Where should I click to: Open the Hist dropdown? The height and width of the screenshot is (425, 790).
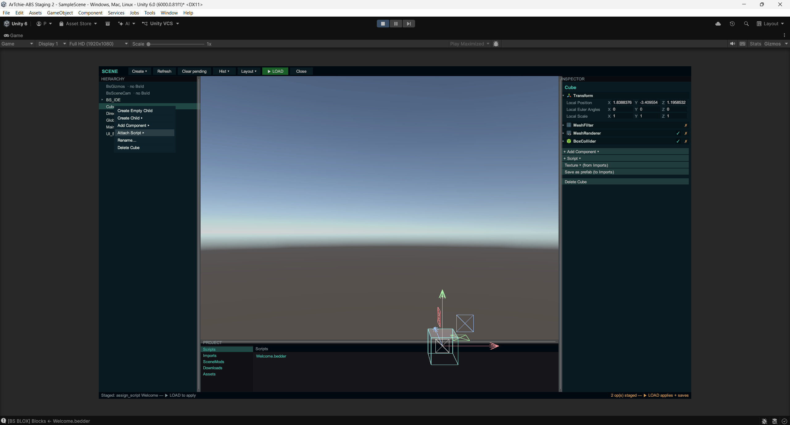(x=224, y=71)
